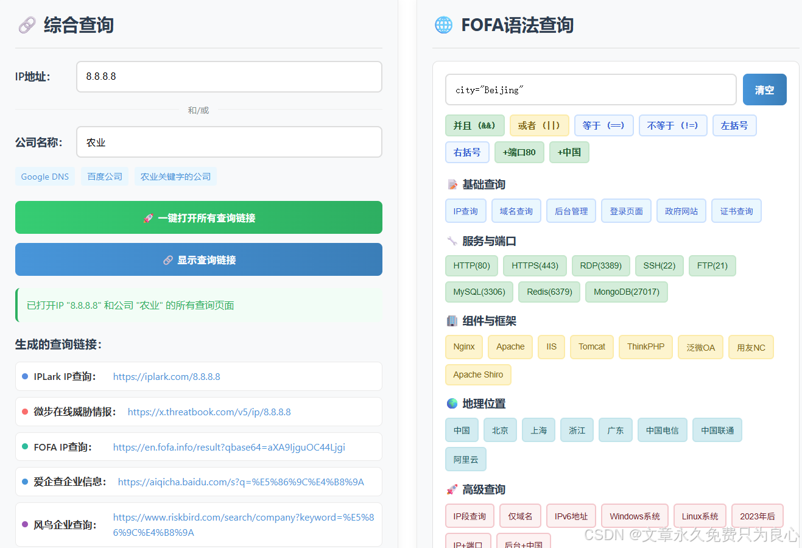Screen dimensions: 802x548
Task: Select the 百度公司 example chip
Action: tap(105, 177)
